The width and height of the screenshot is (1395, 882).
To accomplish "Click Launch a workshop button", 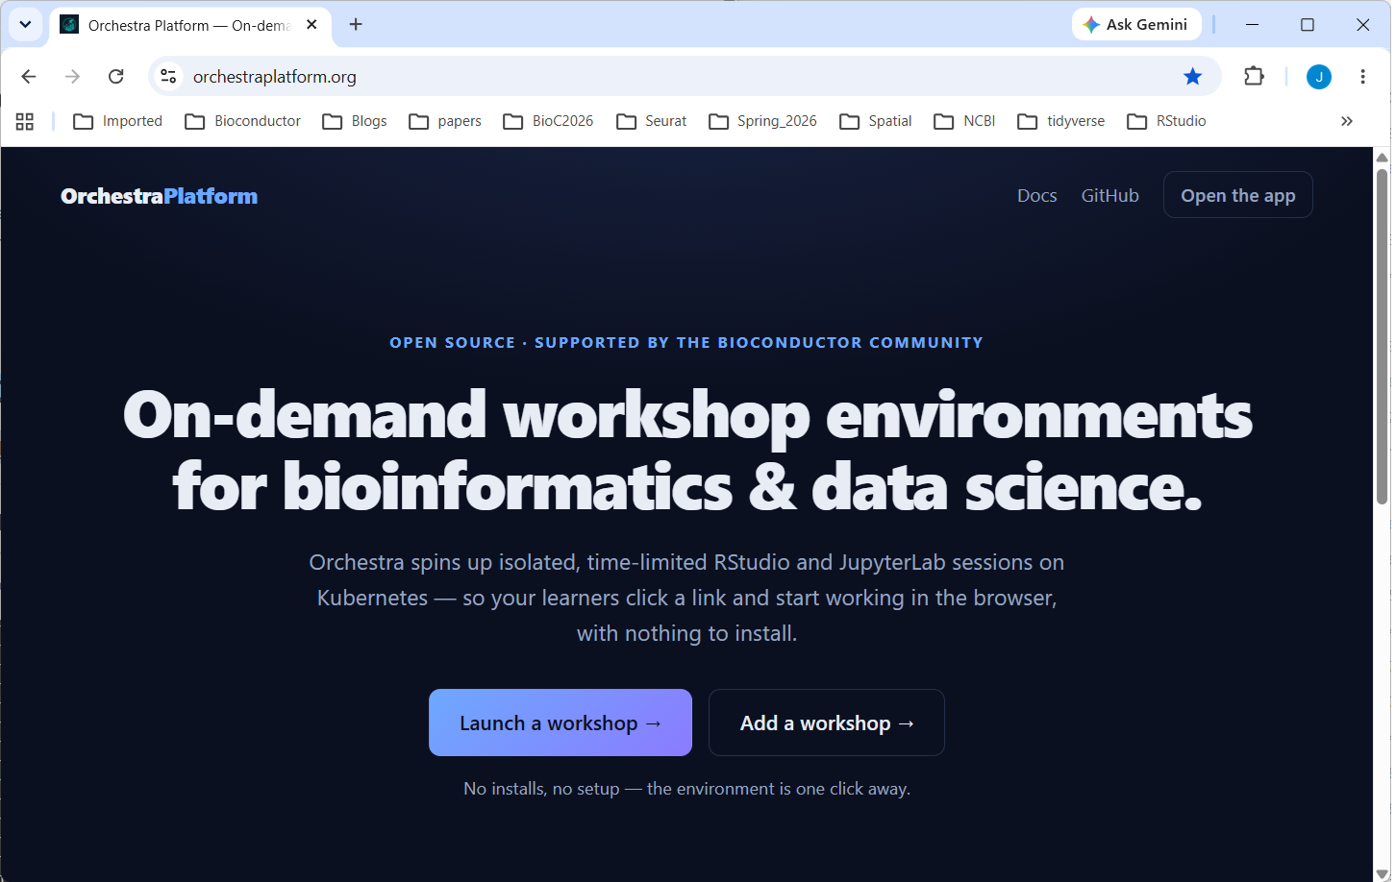I will coord(560,723).
